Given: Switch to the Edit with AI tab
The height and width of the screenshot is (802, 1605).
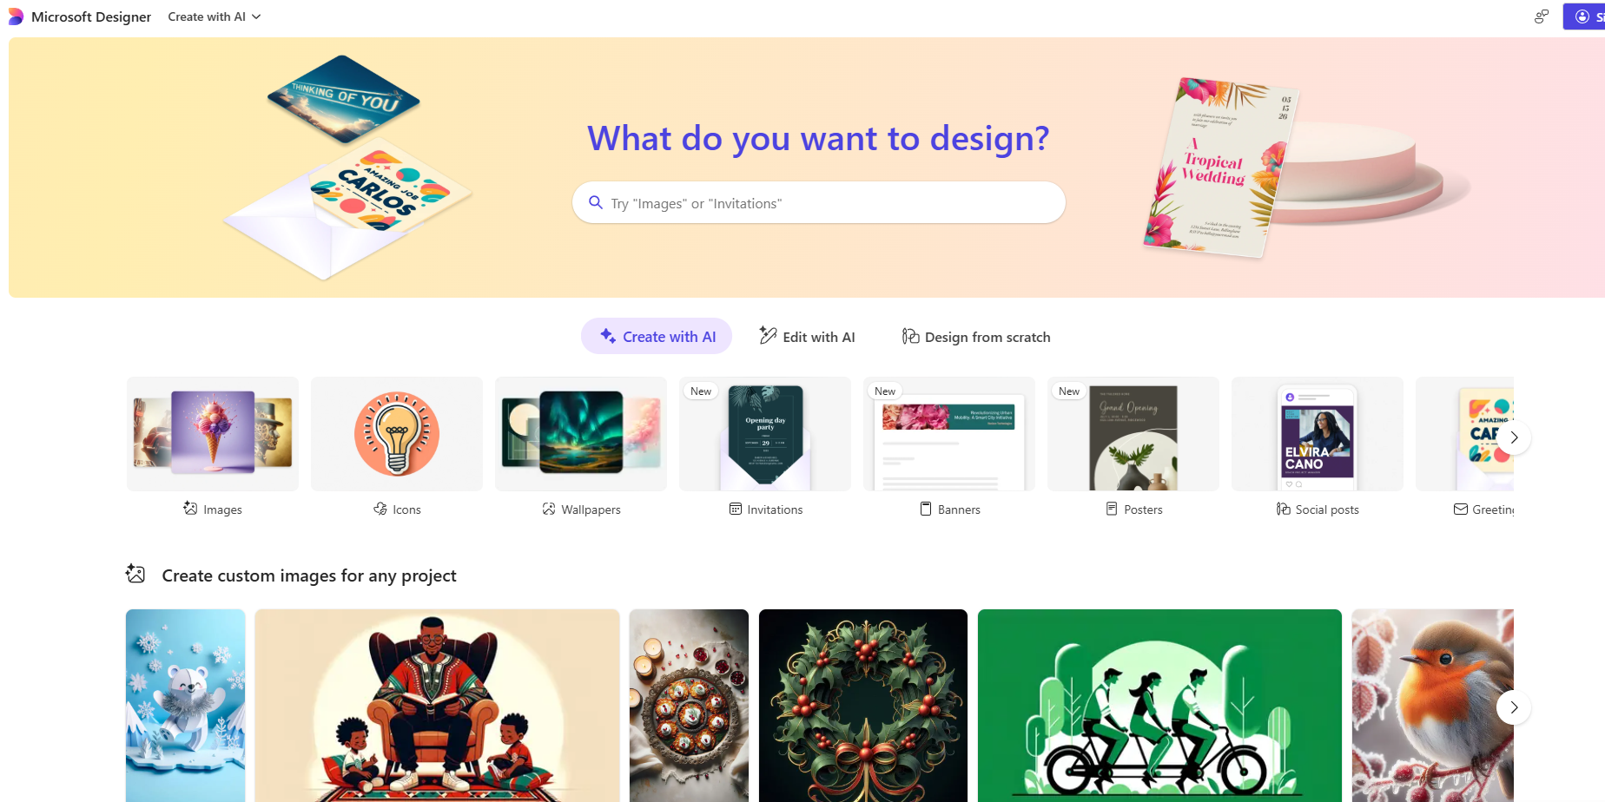Looking at the screenshot, I should tap(807, 336).
